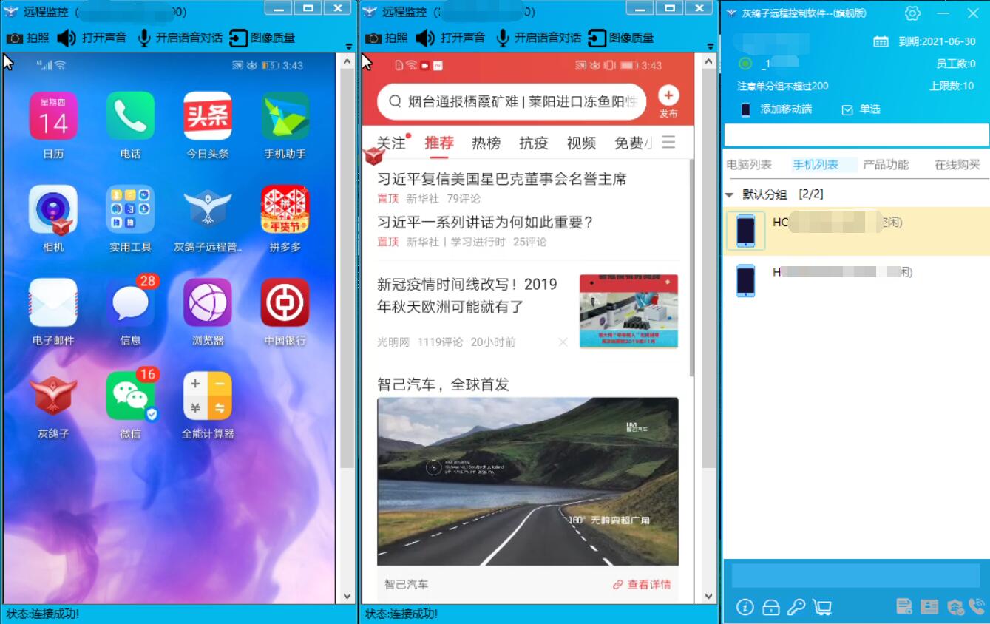Click the key icon in bottom bar
Viewport: 990px width, 624px height.
(796, 607)
